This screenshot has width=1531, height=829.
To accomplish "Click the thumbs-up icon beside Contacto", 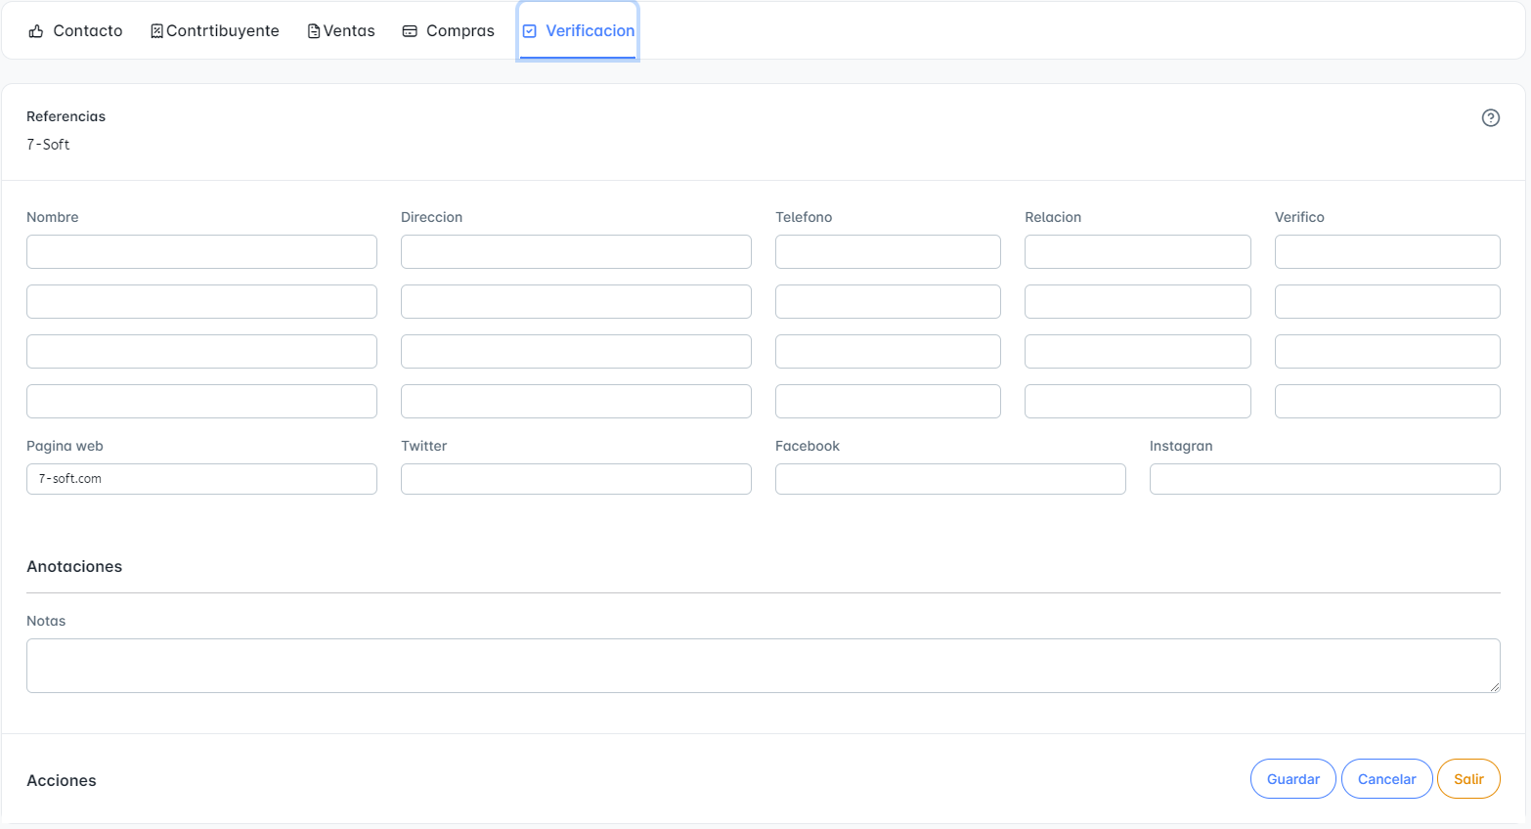I will point(36,31).
